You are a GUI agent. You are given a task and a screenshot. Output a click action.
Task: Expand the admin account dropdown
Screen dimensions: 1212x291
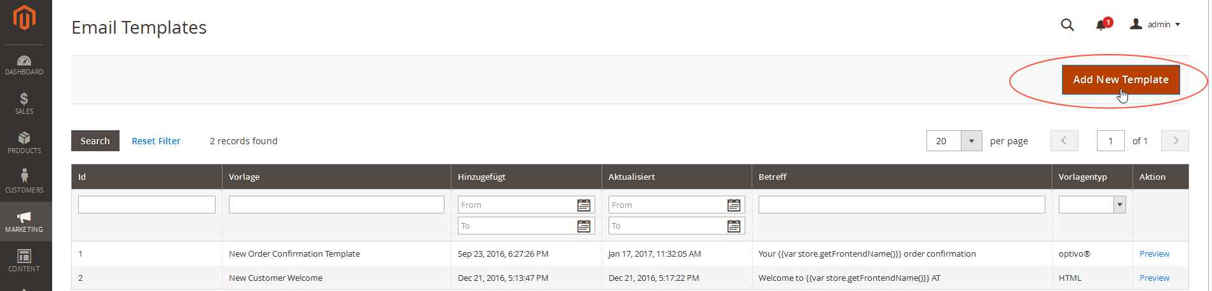click(x=1155, y=25)
